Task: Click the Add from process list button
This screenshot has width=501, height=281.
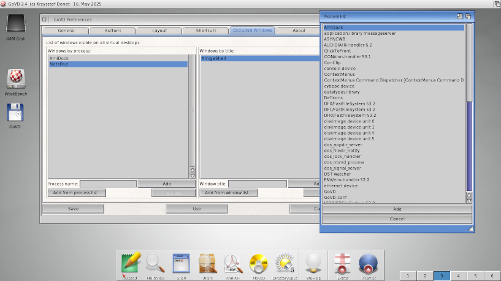Action: pos(76,193)
